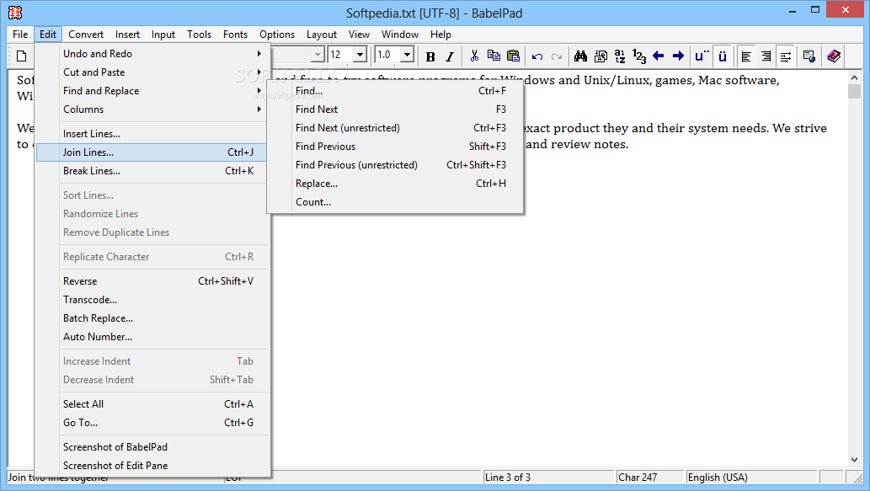Open the File menu

coord(20,35)
